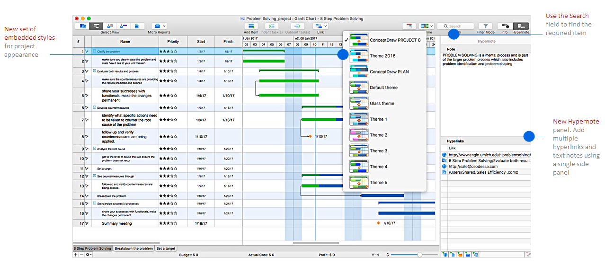Open the 8 Step Problem Solving/Evaluate hyperlink

[x=489, y=160]
